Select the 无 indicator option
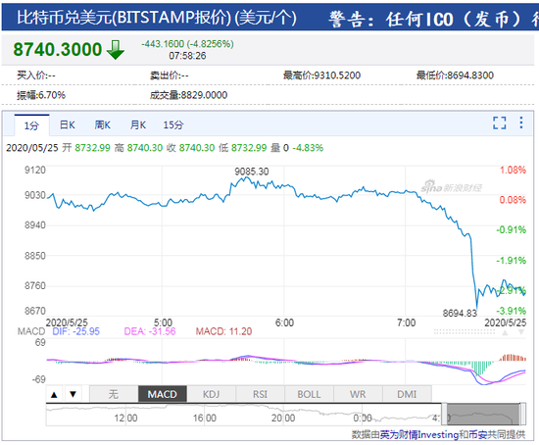 [x=114, y=394]
